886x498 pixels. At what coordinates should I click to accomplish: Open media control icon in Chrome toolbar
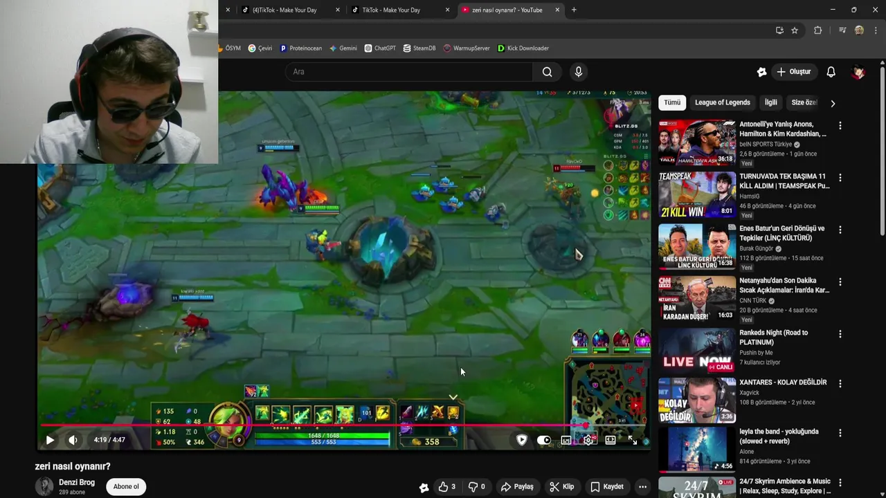coord(842,30)
